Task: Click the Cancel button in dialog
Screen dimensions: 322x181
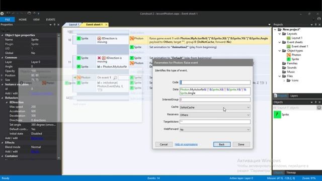Action: tap(164, 144)
